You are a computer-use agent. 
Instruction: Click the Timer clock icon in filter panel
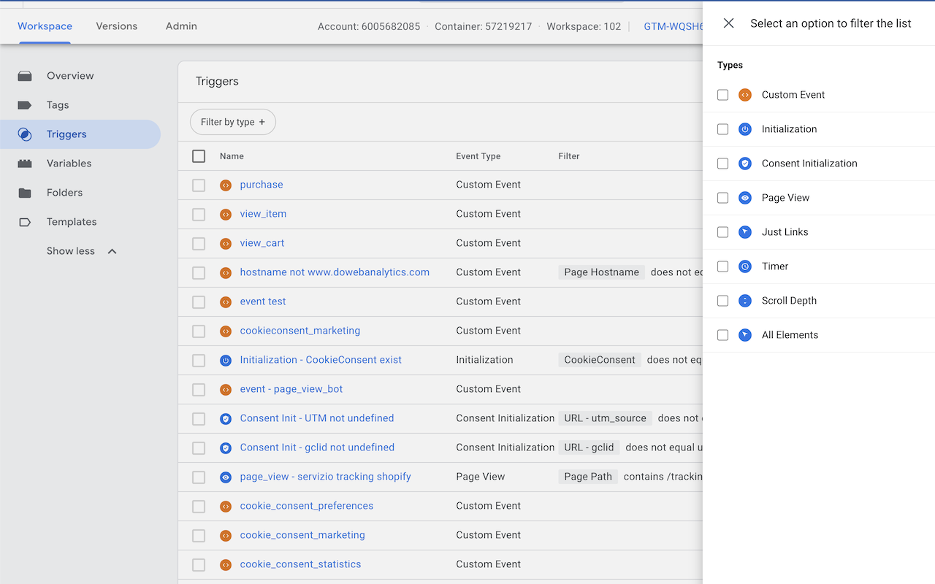pyautogui.click(x=745, y=266)
